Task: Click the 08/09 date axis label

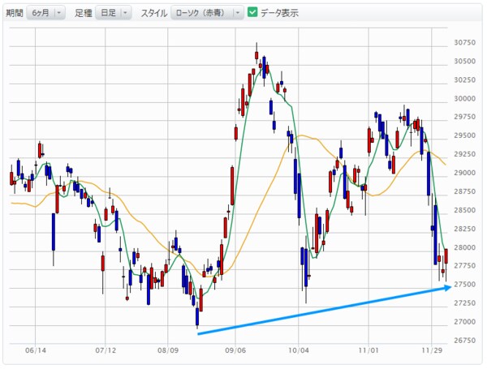Action: pos(168,351)
